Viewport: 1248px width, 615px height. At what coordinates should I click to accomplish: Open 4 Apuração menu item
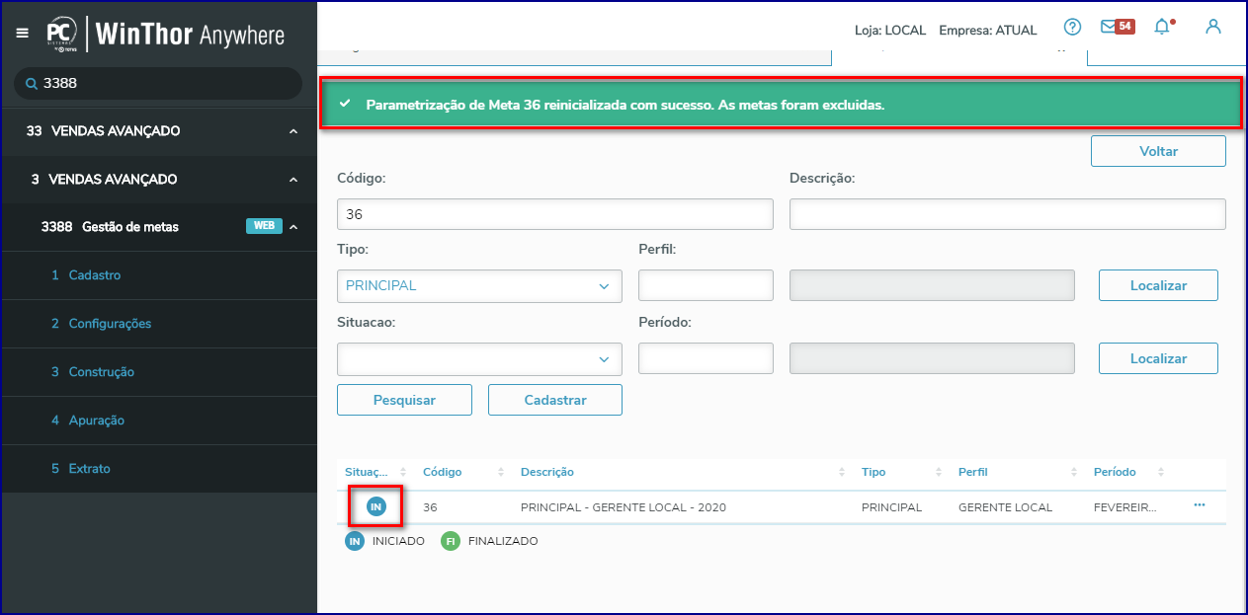[x=158, y=421]
